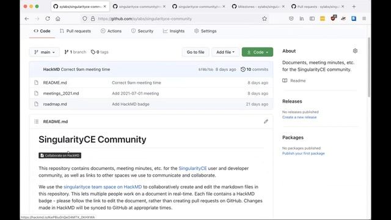Go to the browser home page icon

(58, 19)
